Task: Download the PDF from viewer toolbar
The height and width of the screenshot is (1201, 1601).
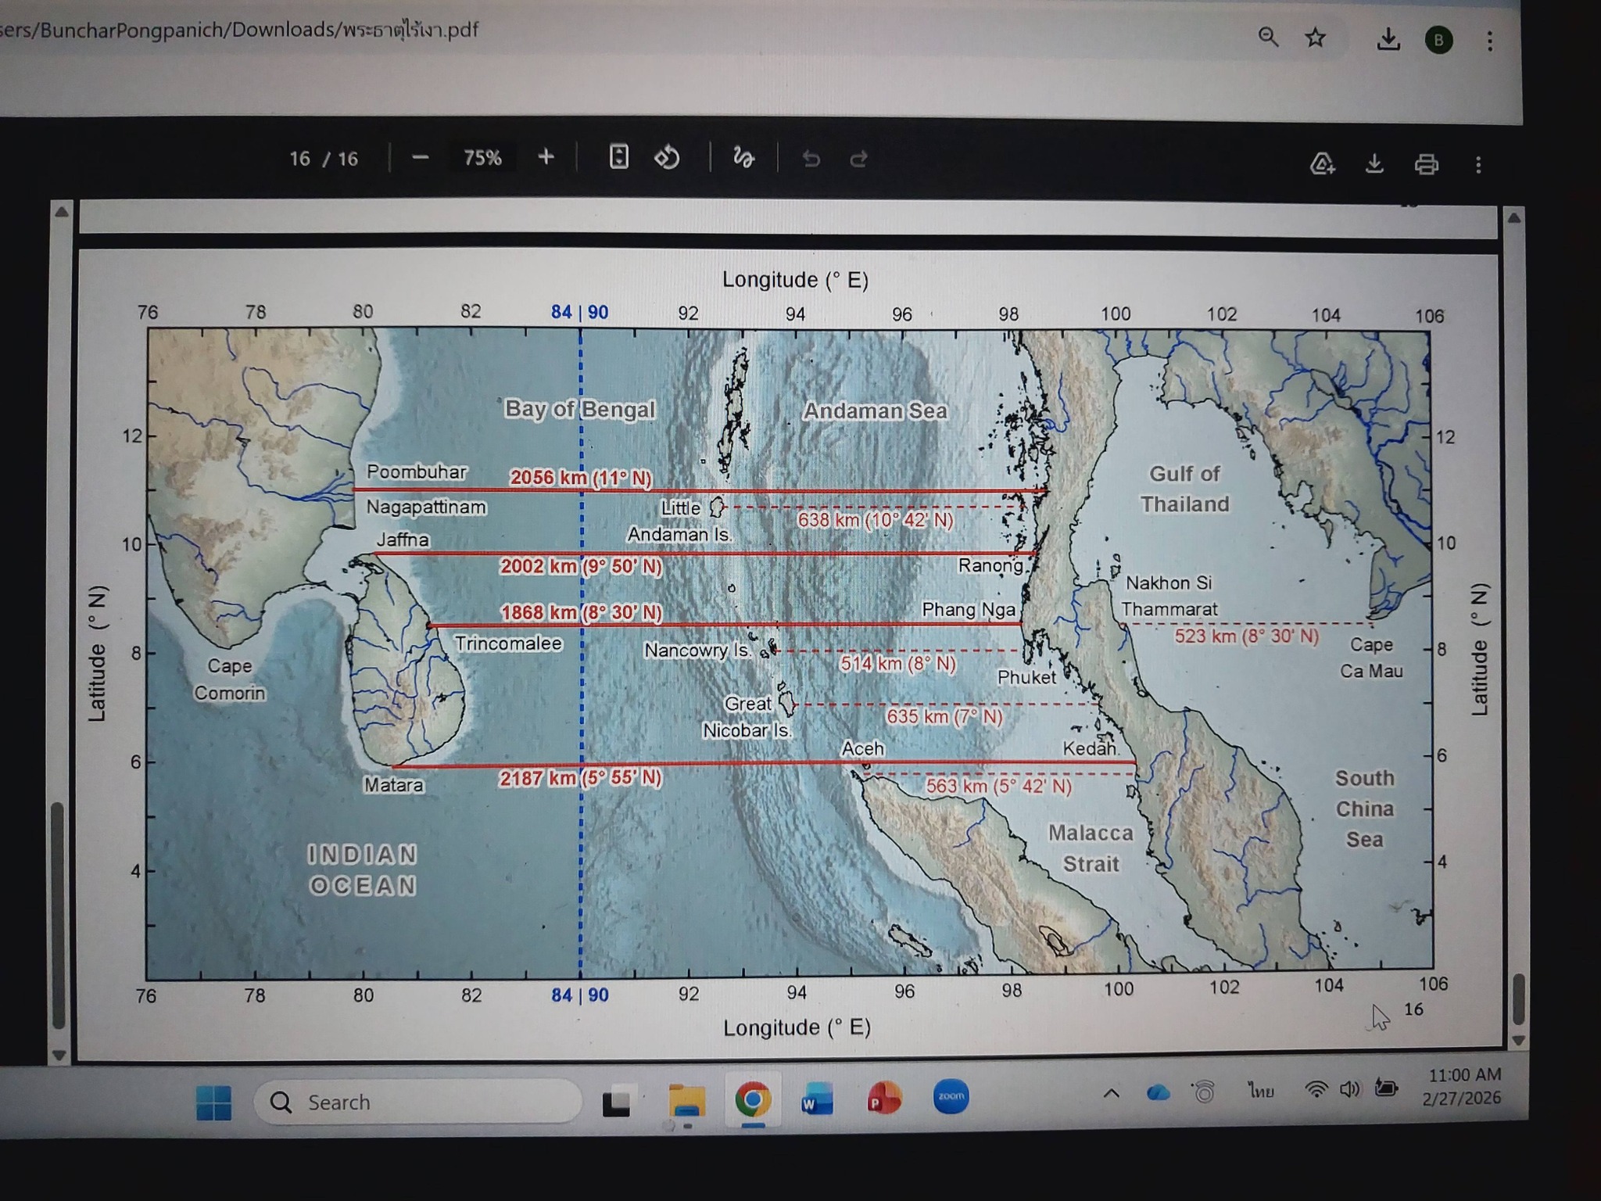Action: click(1374, 163)
